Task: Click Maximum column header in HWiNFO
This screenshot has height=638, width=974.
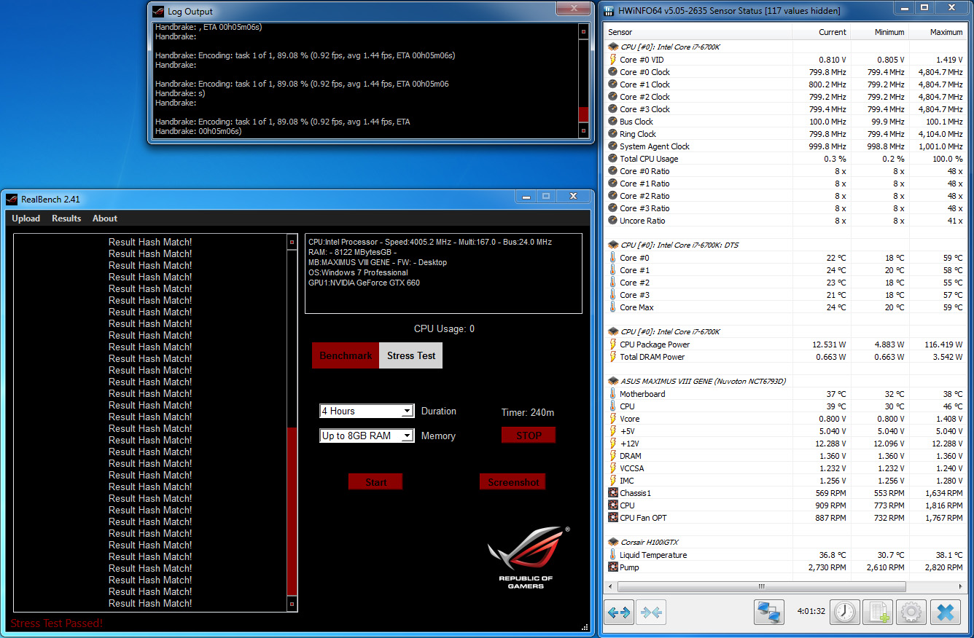Action: click(x=938, y=32)
